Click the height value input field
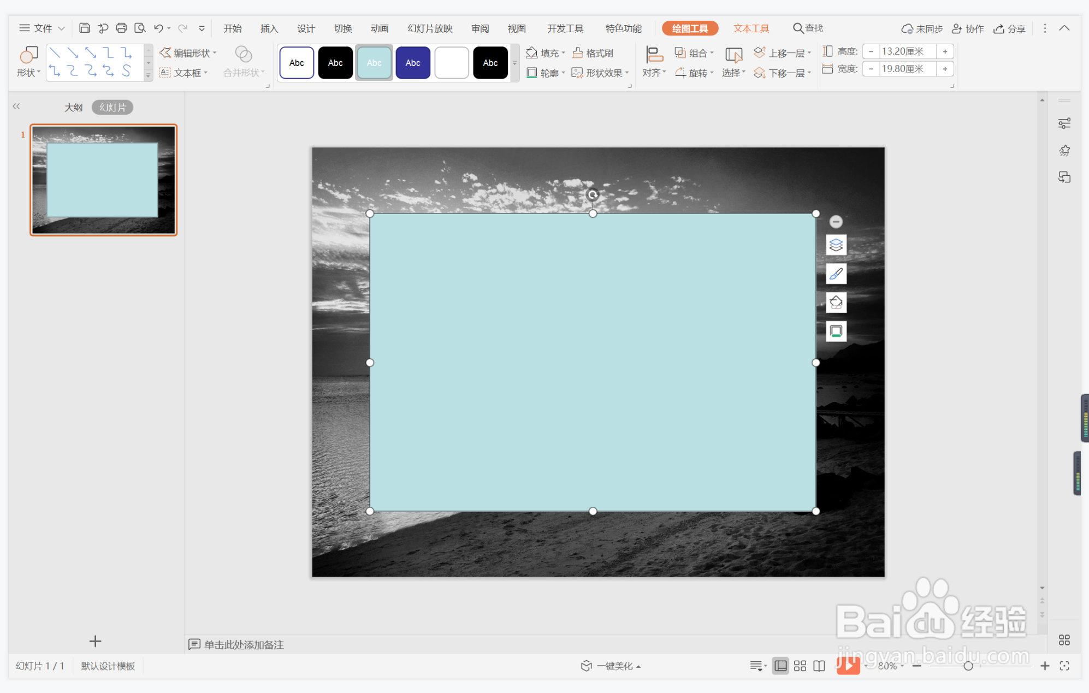 [908, 51]
